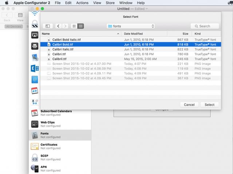This screenshot has width=233, height=174.
Task: Click the Web Clips scissors icon
Action: coord(35,124)
